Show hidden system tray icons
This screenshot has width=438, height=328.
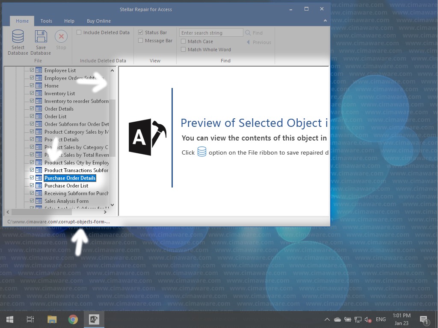point(327,319)
